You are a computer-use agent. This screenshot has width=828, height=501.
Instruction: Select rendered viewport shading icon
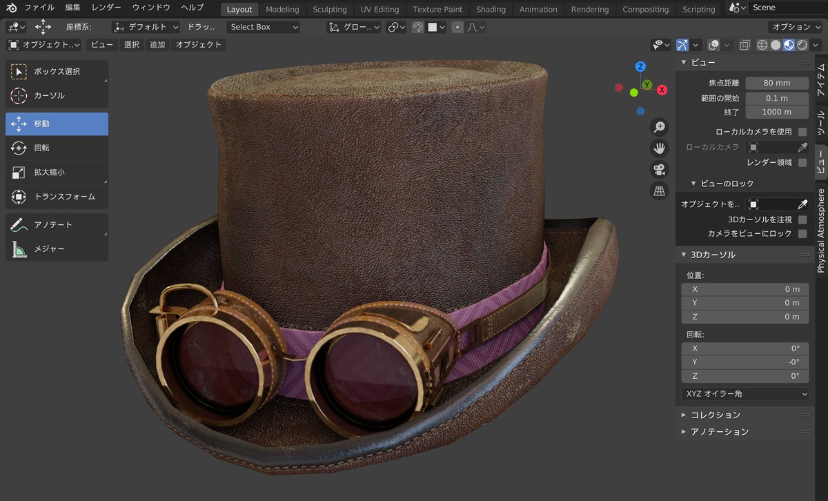(802, 45)
